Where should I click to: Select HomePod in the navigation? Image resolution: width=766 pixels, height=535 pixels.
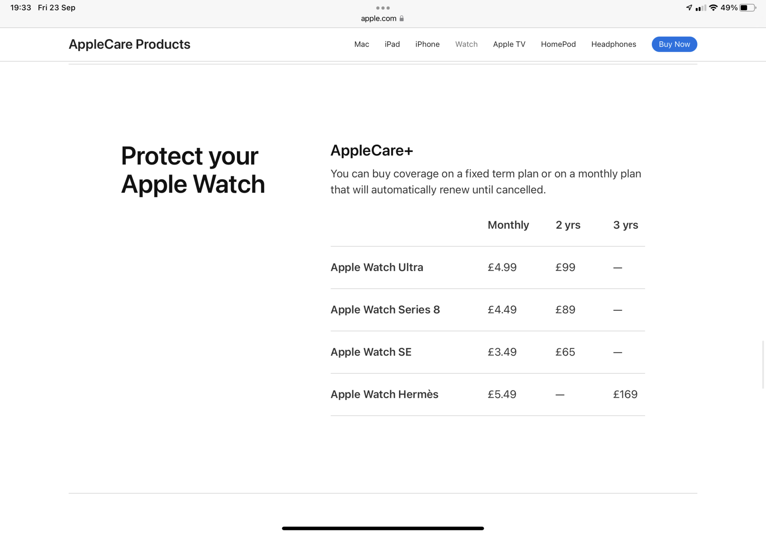(558, 44)
